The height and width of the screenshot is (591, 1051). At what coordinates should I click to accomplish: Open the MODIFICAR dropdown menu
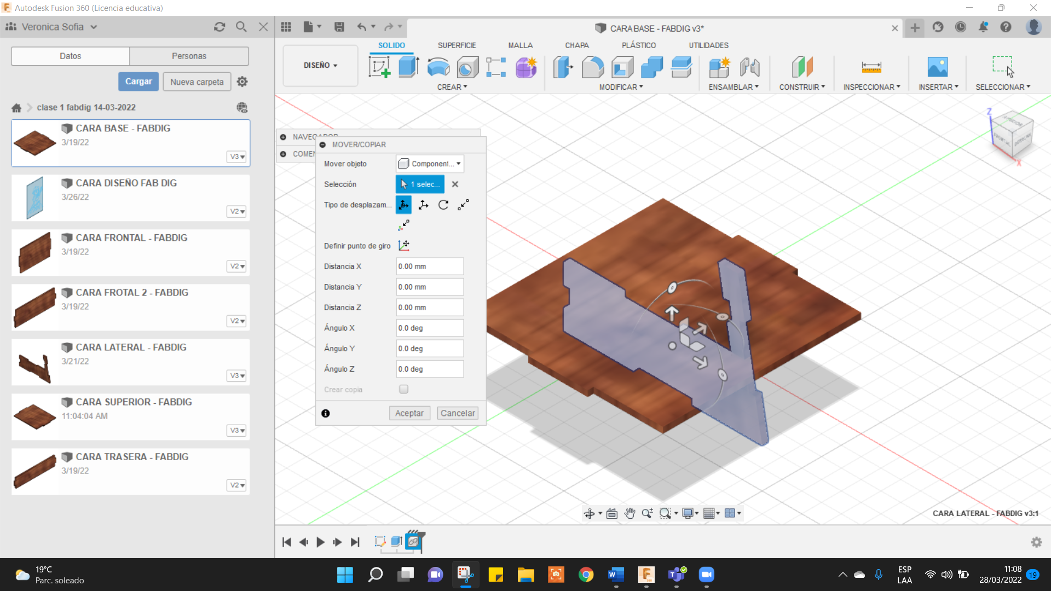point(621,87)
